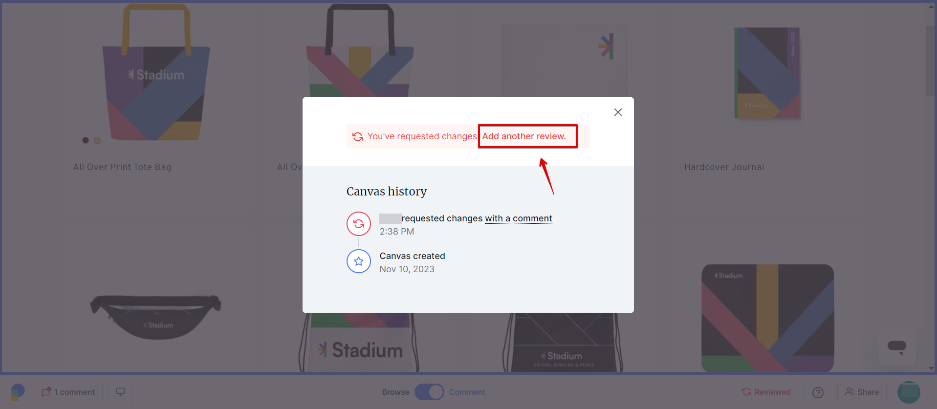Open the user avatar menu

tap(909, 392)
